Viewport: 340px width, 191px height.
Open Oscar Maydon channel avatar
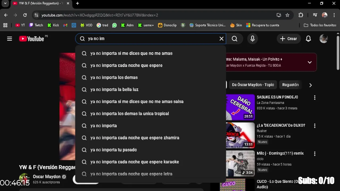tap(24, 179)
